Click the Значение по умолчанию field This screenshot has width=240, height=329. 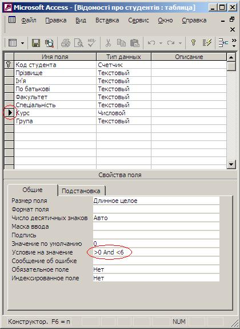[156, 244]
